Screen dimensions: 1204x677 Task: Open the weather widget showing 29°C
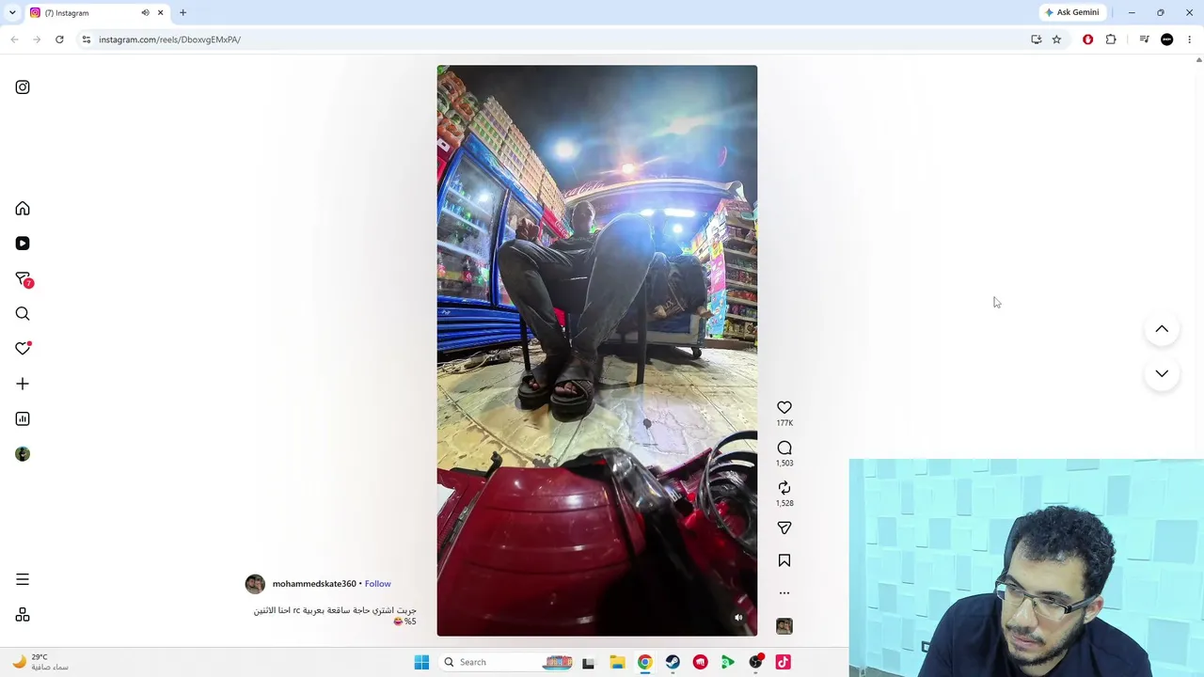point(40,662)
